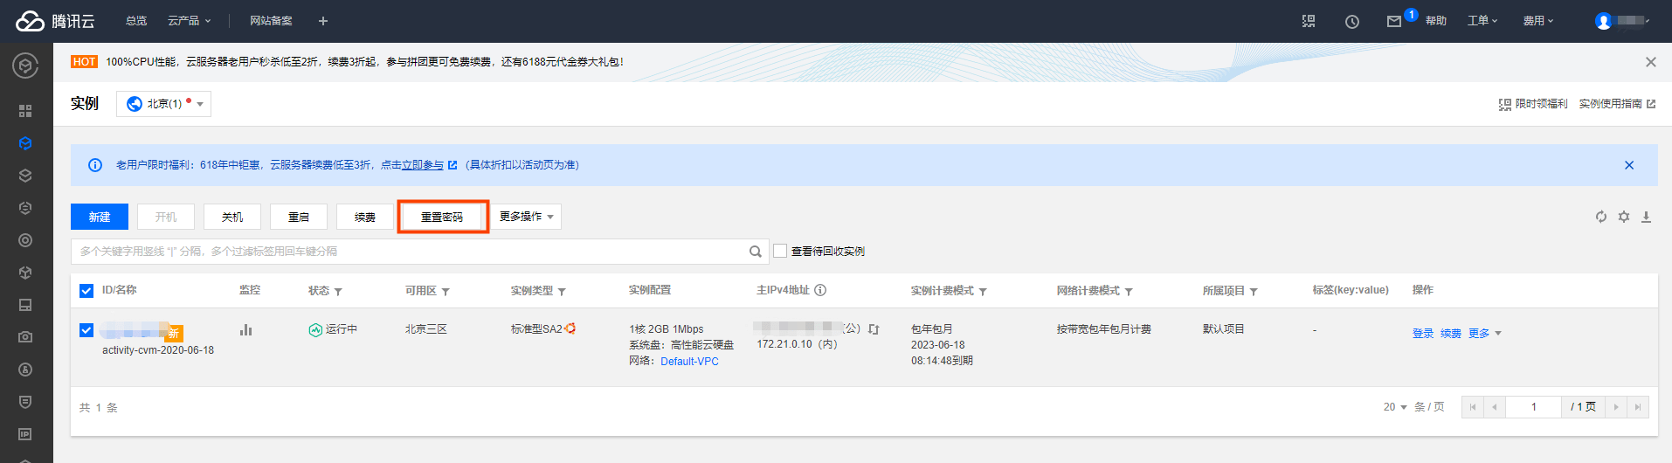Open the monitoring bar chart icon
The width and height of the screenshot is (1672, 463).
tap(245, 330)
